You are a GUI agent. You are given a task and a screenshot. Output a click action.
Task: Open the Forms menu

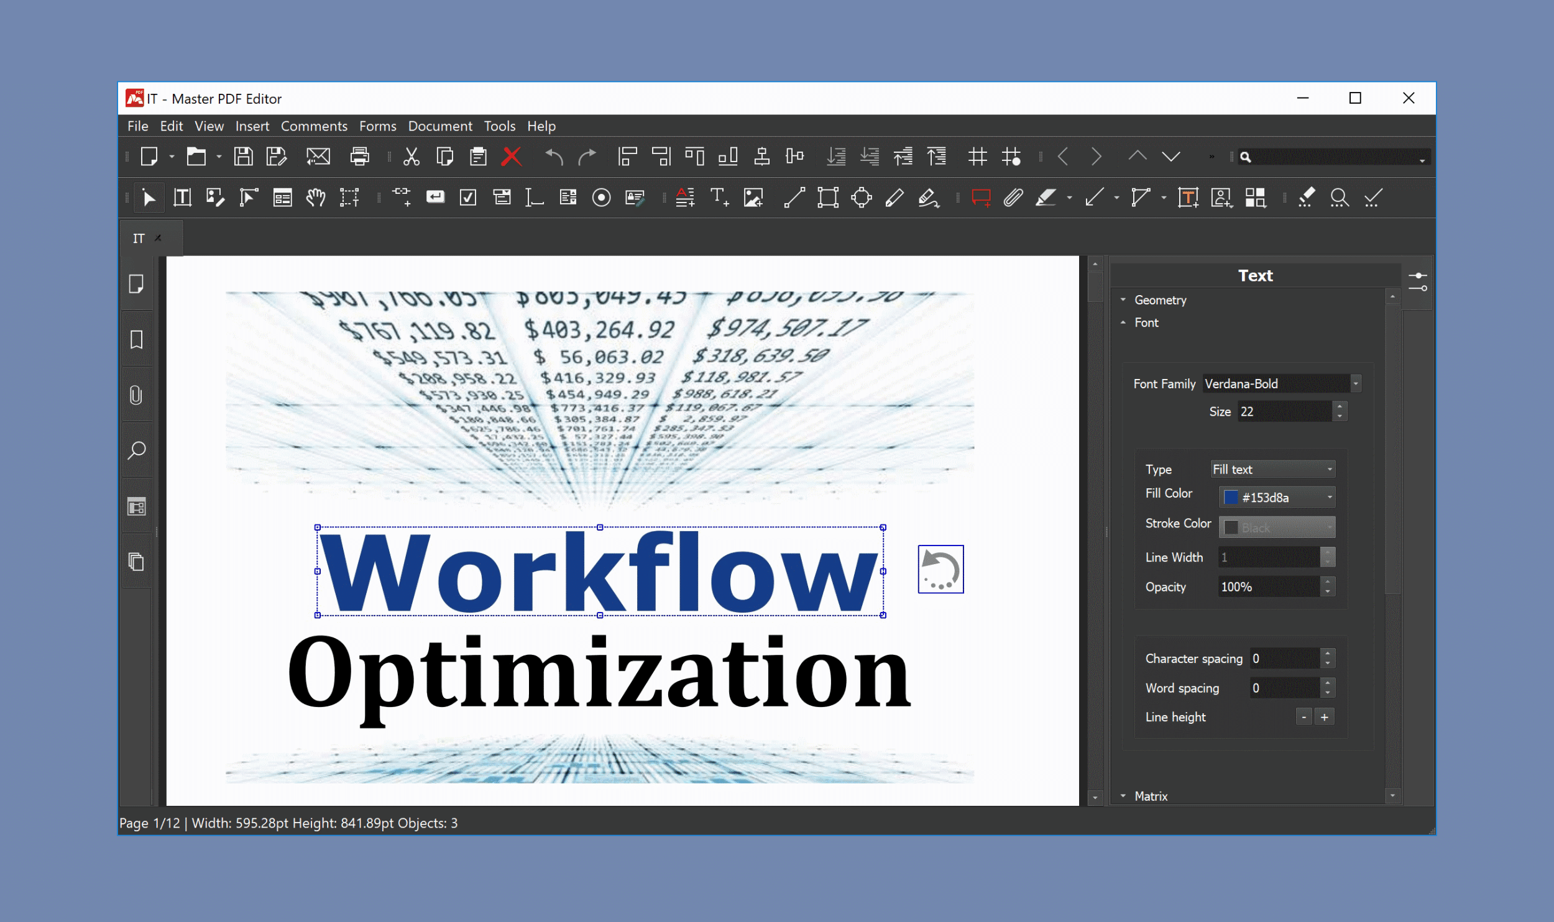coord(377,126)
